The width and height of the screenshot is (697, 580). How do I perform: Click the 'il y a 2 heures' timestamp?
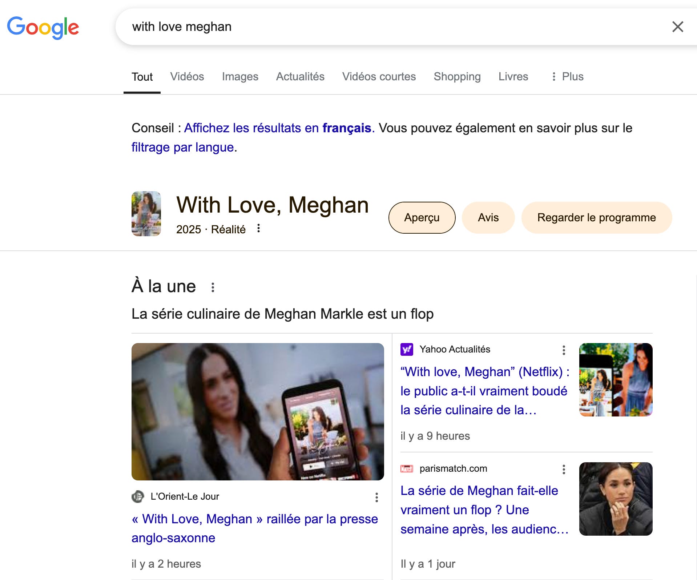166,564
